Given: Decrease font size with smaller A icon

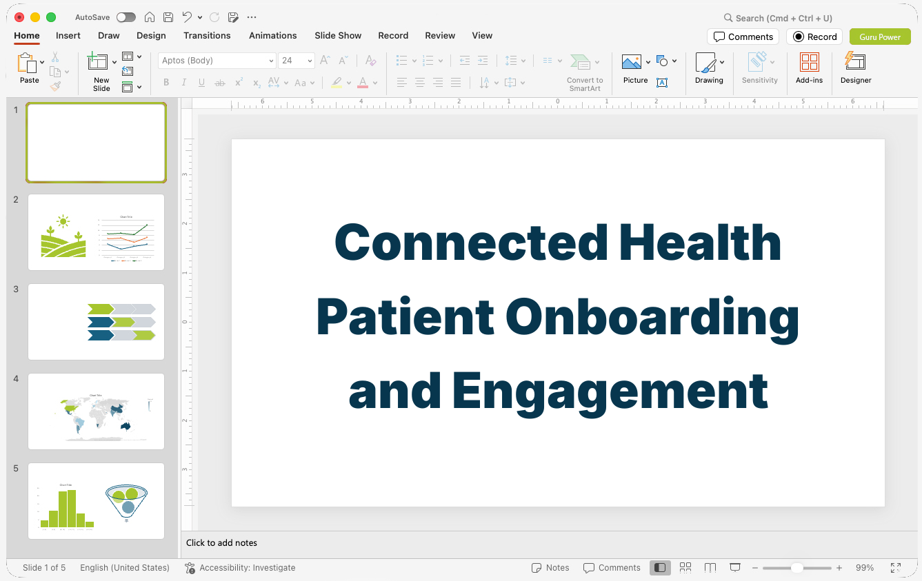Looking at the screenshot, I should [343, 61].
